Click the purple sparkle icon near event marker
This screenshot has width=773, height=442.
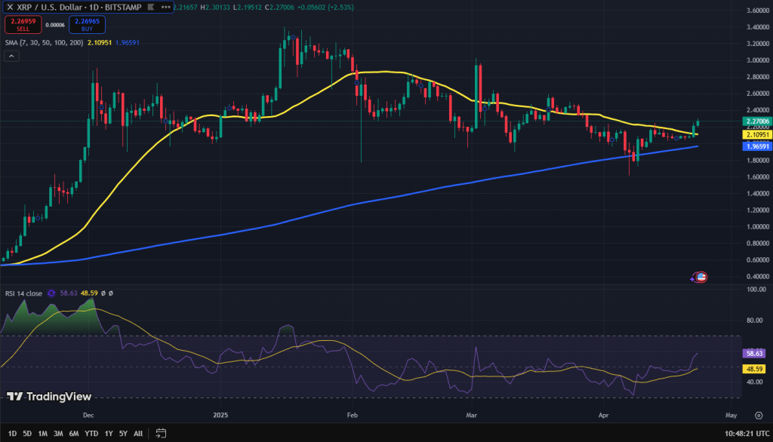693,279
